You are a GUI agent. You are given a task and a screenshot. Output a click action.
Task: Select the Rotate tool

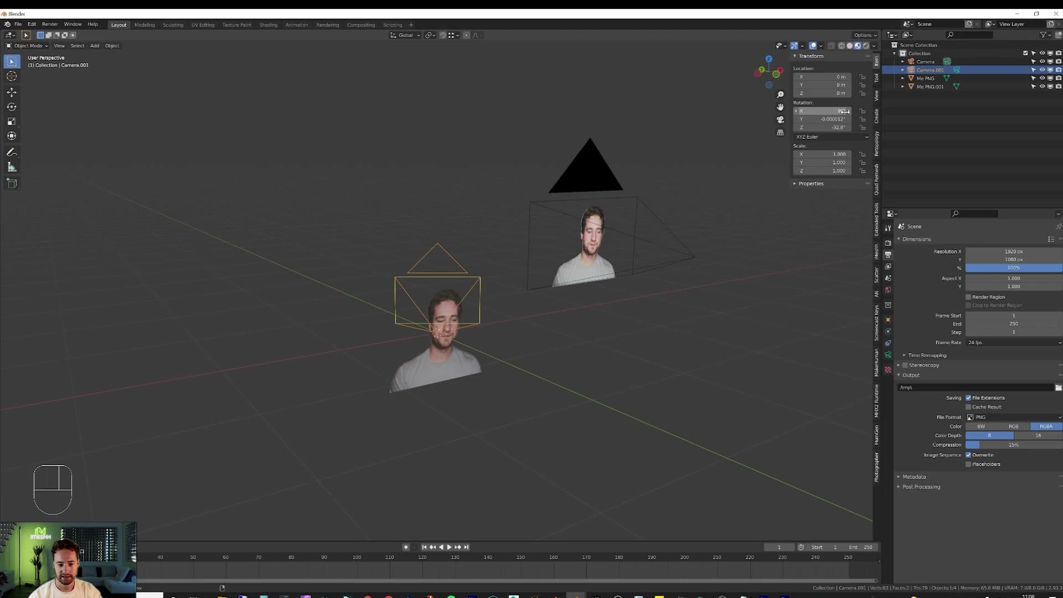coord(12,107)
